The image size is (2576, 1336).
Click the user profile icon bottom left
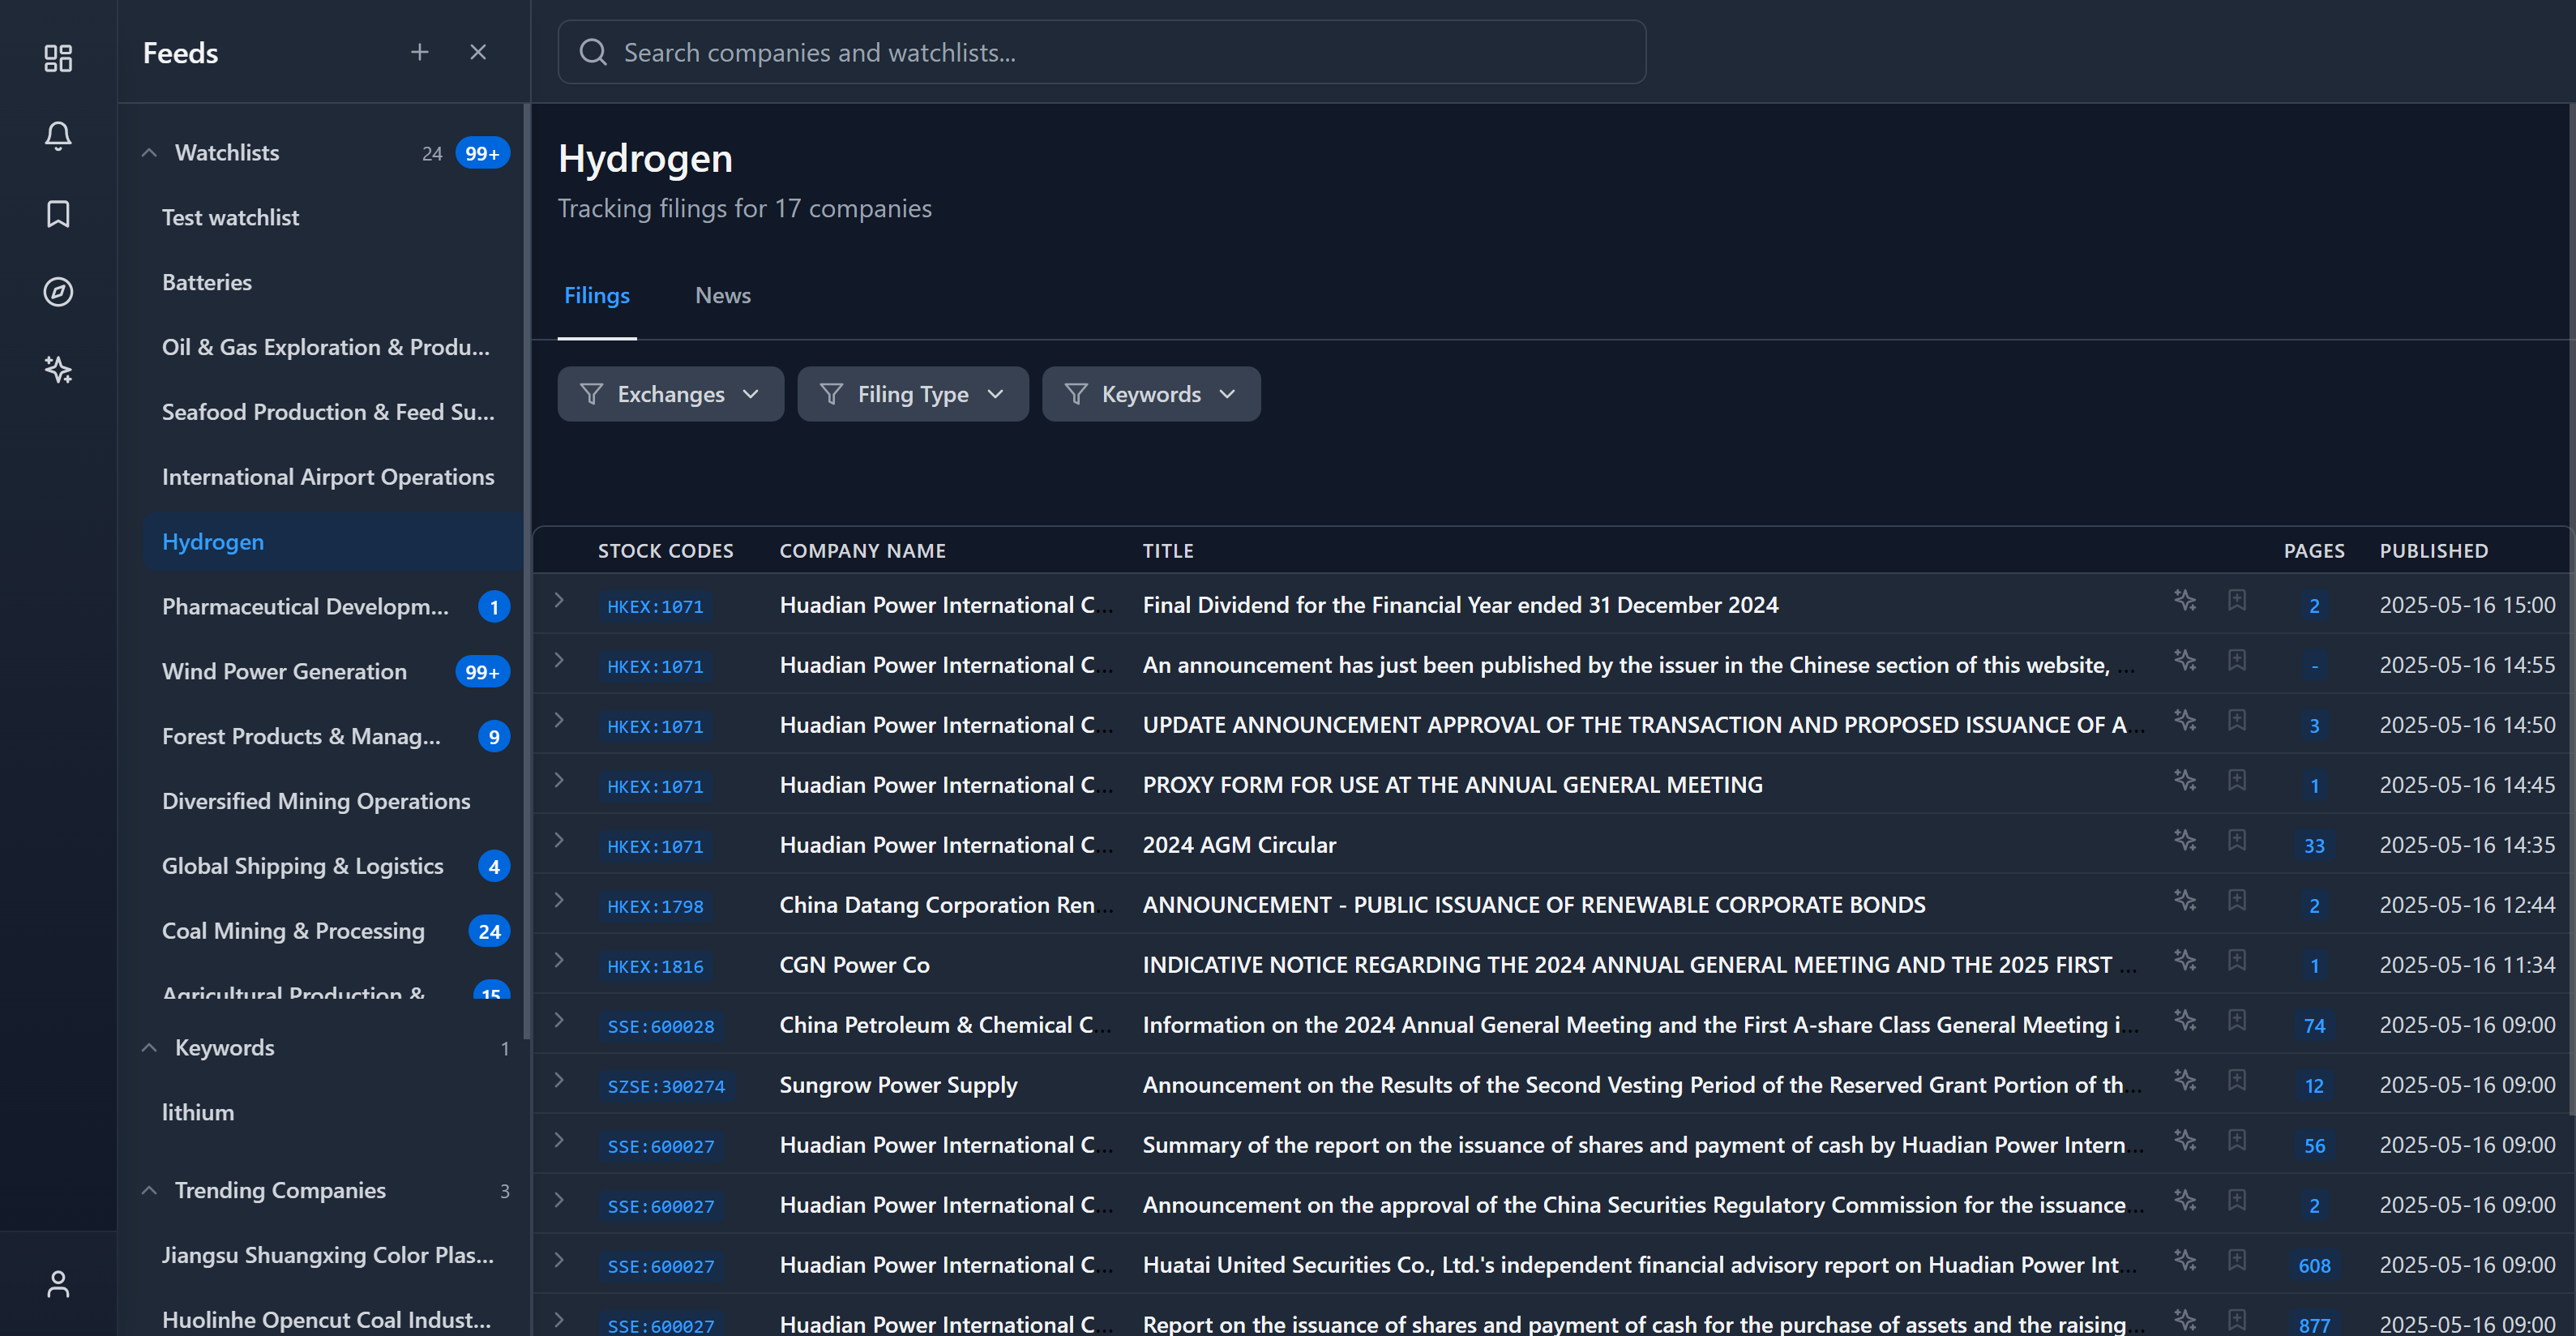click(x=57, y=1283)
